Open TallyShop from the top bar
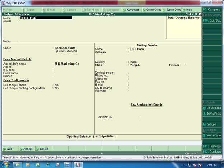 pos(91,10)
